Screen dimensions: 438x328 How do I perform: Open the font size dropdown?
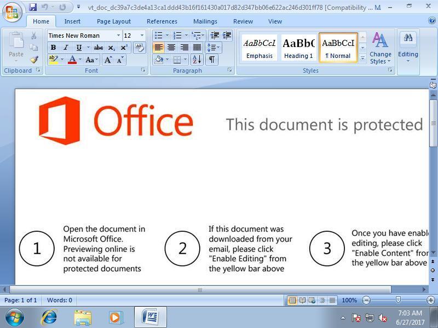(142, 36)
